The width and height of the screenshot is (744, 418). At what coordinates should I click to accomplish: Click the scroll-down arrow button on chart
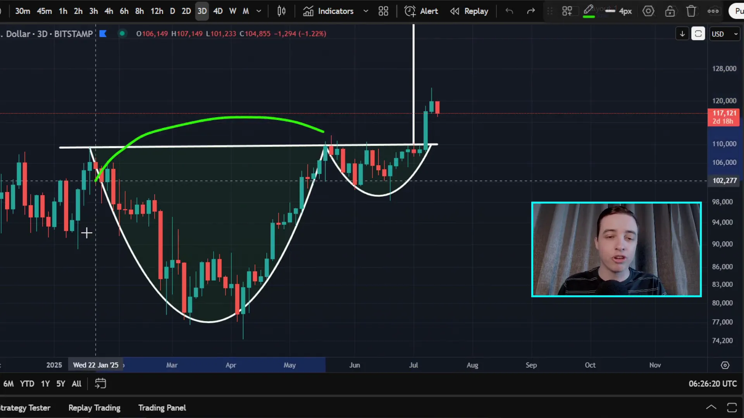(x=682, y=34)
